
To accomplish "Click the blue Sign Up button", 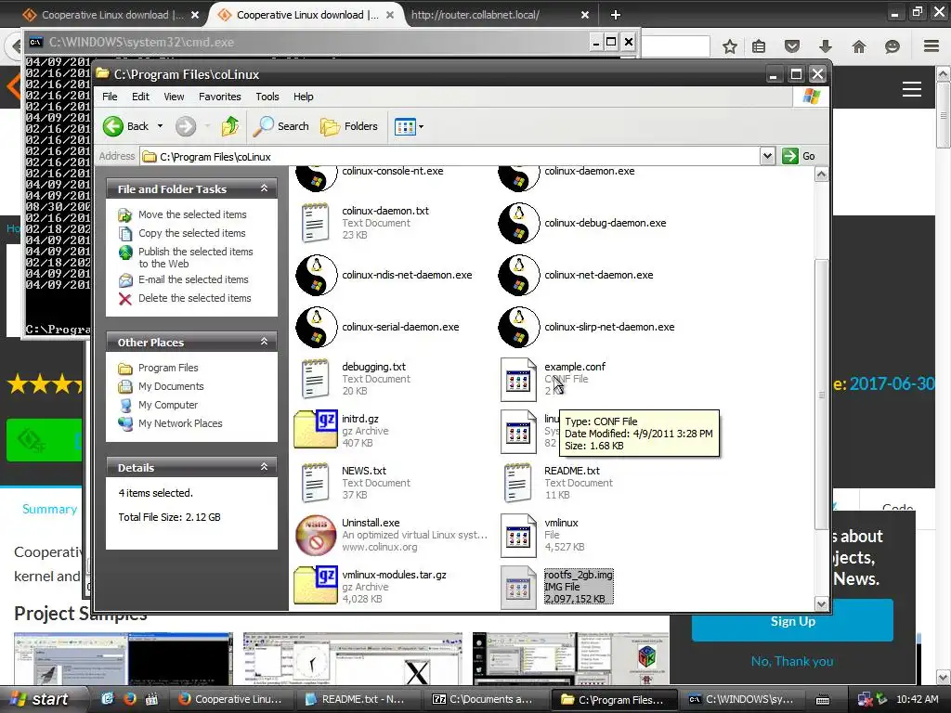I will click(792, 621).
